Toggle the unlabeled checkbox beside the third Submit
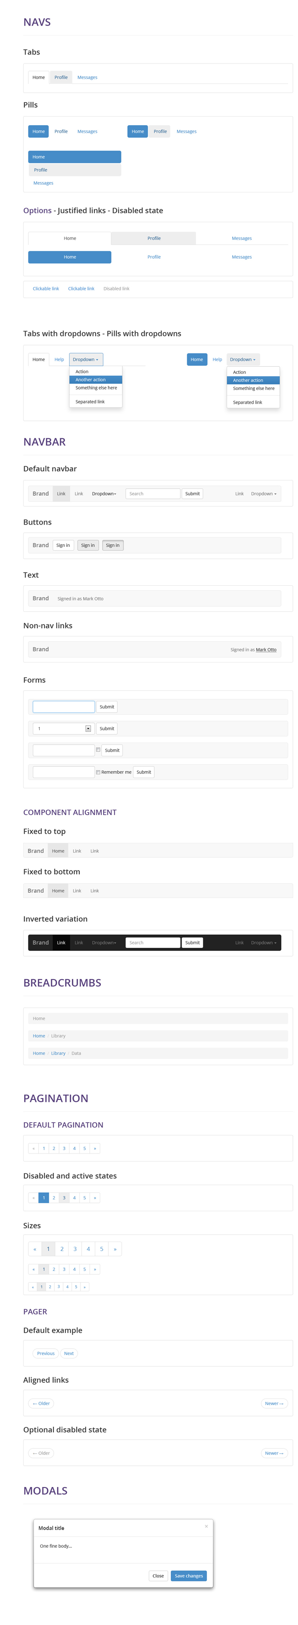This screenshot has height=1625, width=298. coord(98,749)
